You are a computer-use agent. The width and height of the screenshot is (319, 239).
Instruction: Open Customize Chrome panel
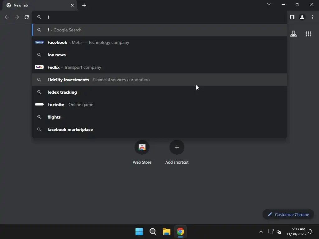(x=288, y=214)
